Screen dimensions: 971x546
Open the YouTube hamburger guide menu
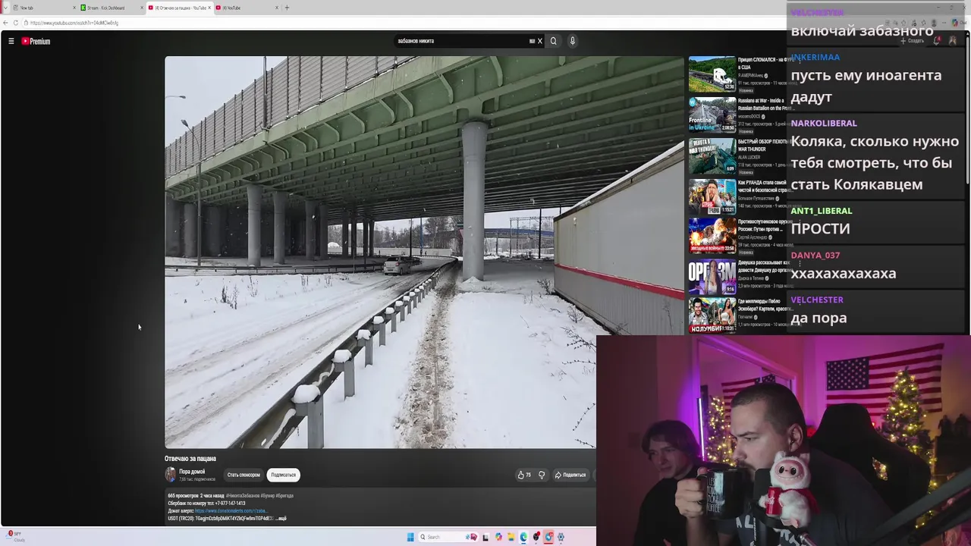pos(11,42)
